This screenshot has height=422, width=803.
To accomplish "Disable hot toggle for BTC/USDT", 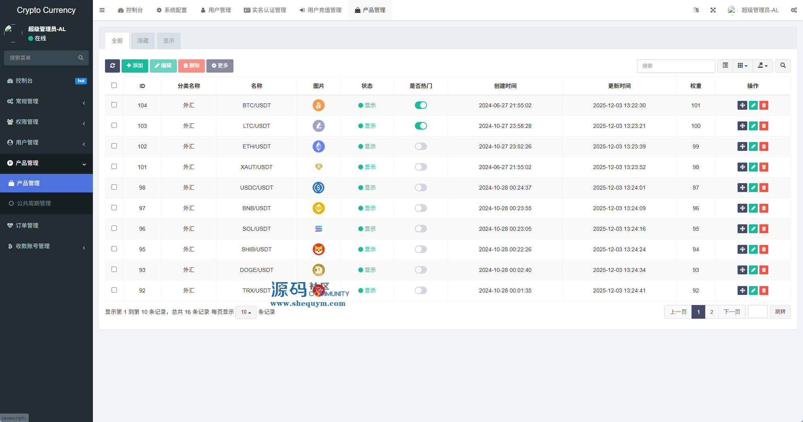I will 420,105.
